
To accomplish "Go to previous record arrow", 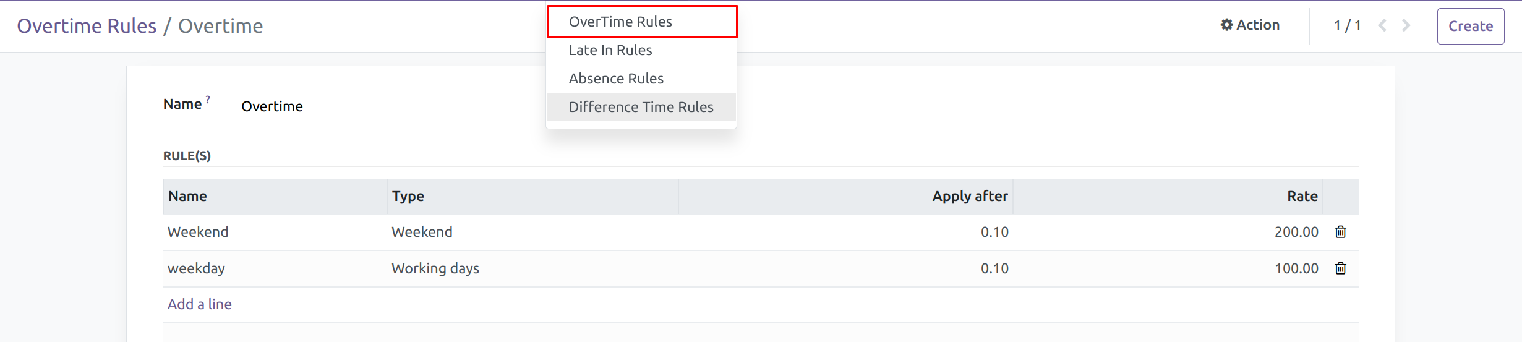I will [1382, 25].
